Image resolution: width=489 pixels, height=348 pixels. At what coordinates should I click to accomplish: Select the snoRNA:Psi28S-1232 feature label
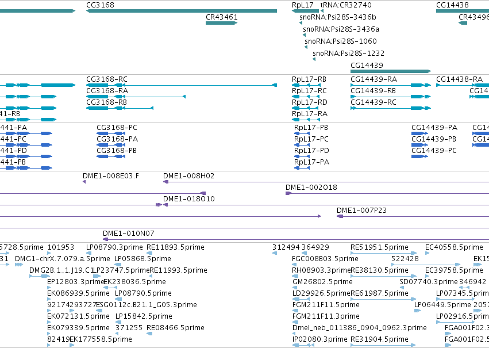point(348,53)
